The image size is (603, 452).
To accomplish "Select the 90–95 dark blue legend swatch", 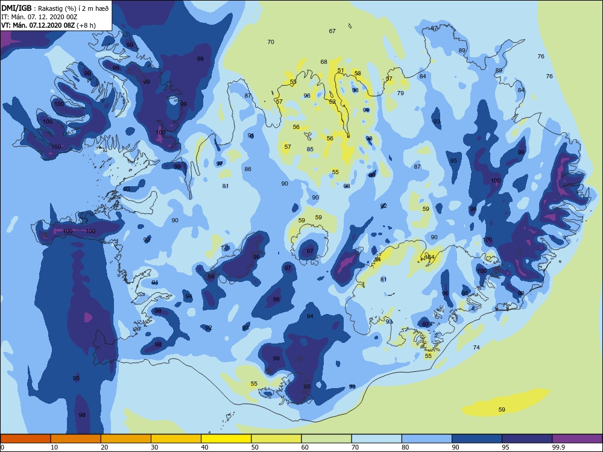I will coord(477,439).
